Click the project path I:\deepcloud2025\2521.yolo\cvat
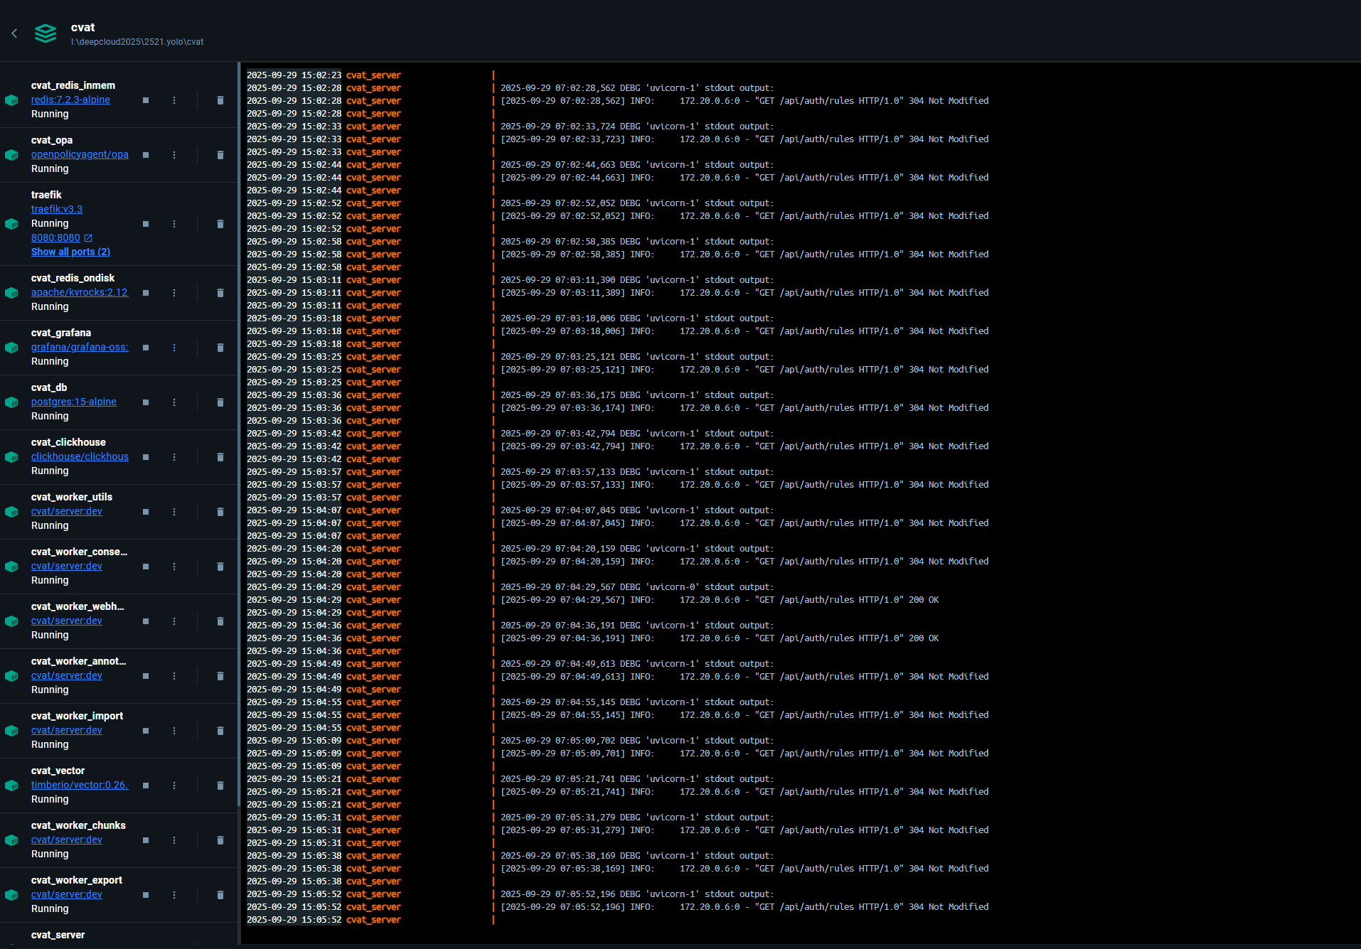Screen dimensions: 1361x949 click(137, 42)
